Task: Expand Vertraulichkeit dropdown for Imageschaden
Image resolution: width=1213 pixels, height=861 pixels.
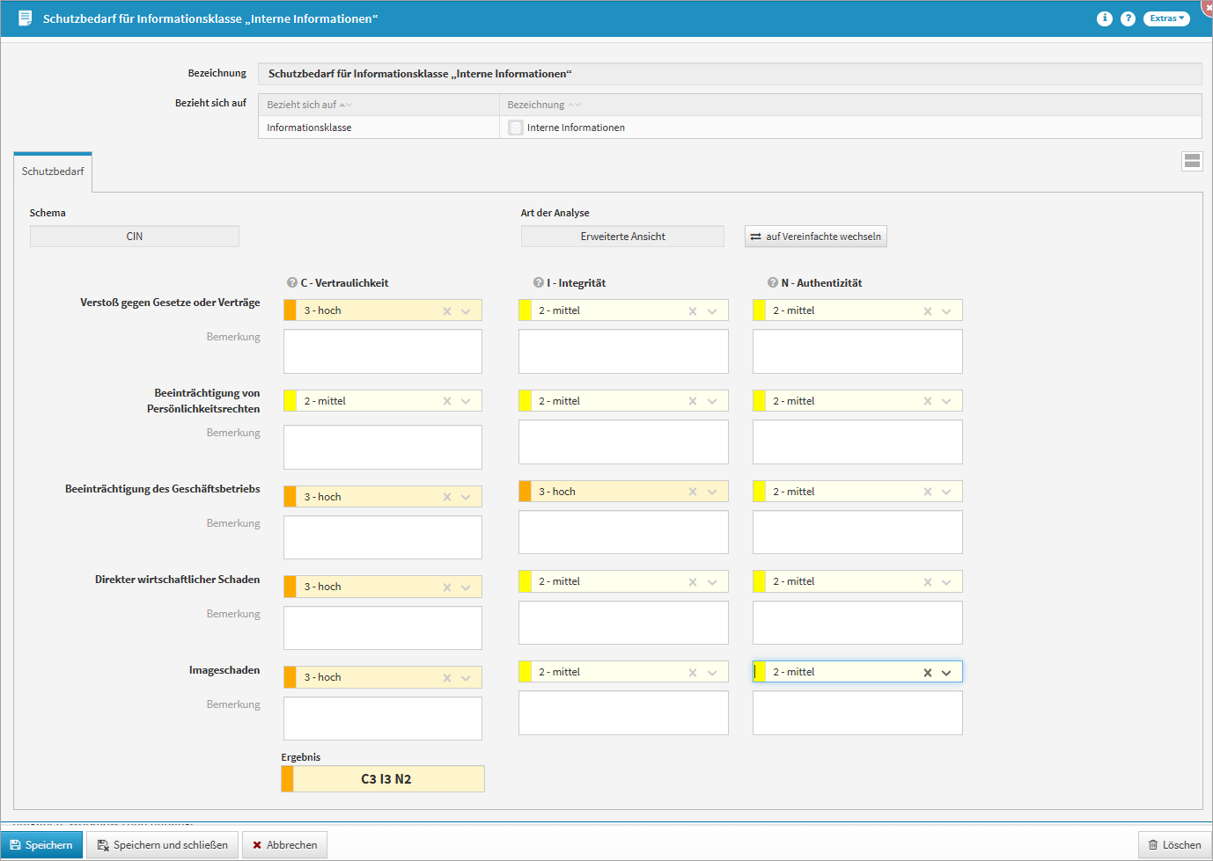Action: coord(466,678)
